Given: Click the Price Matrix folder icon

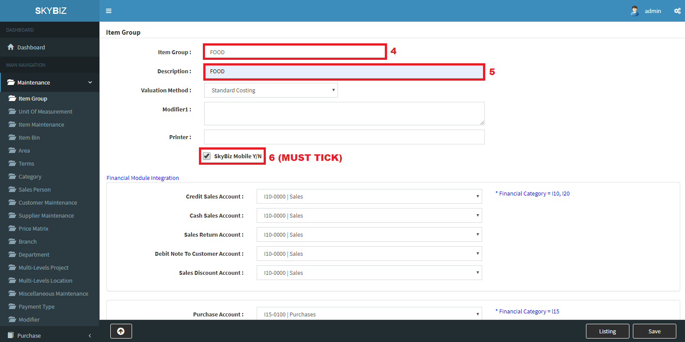Looking at the screenshot, I should click(12, 228).
